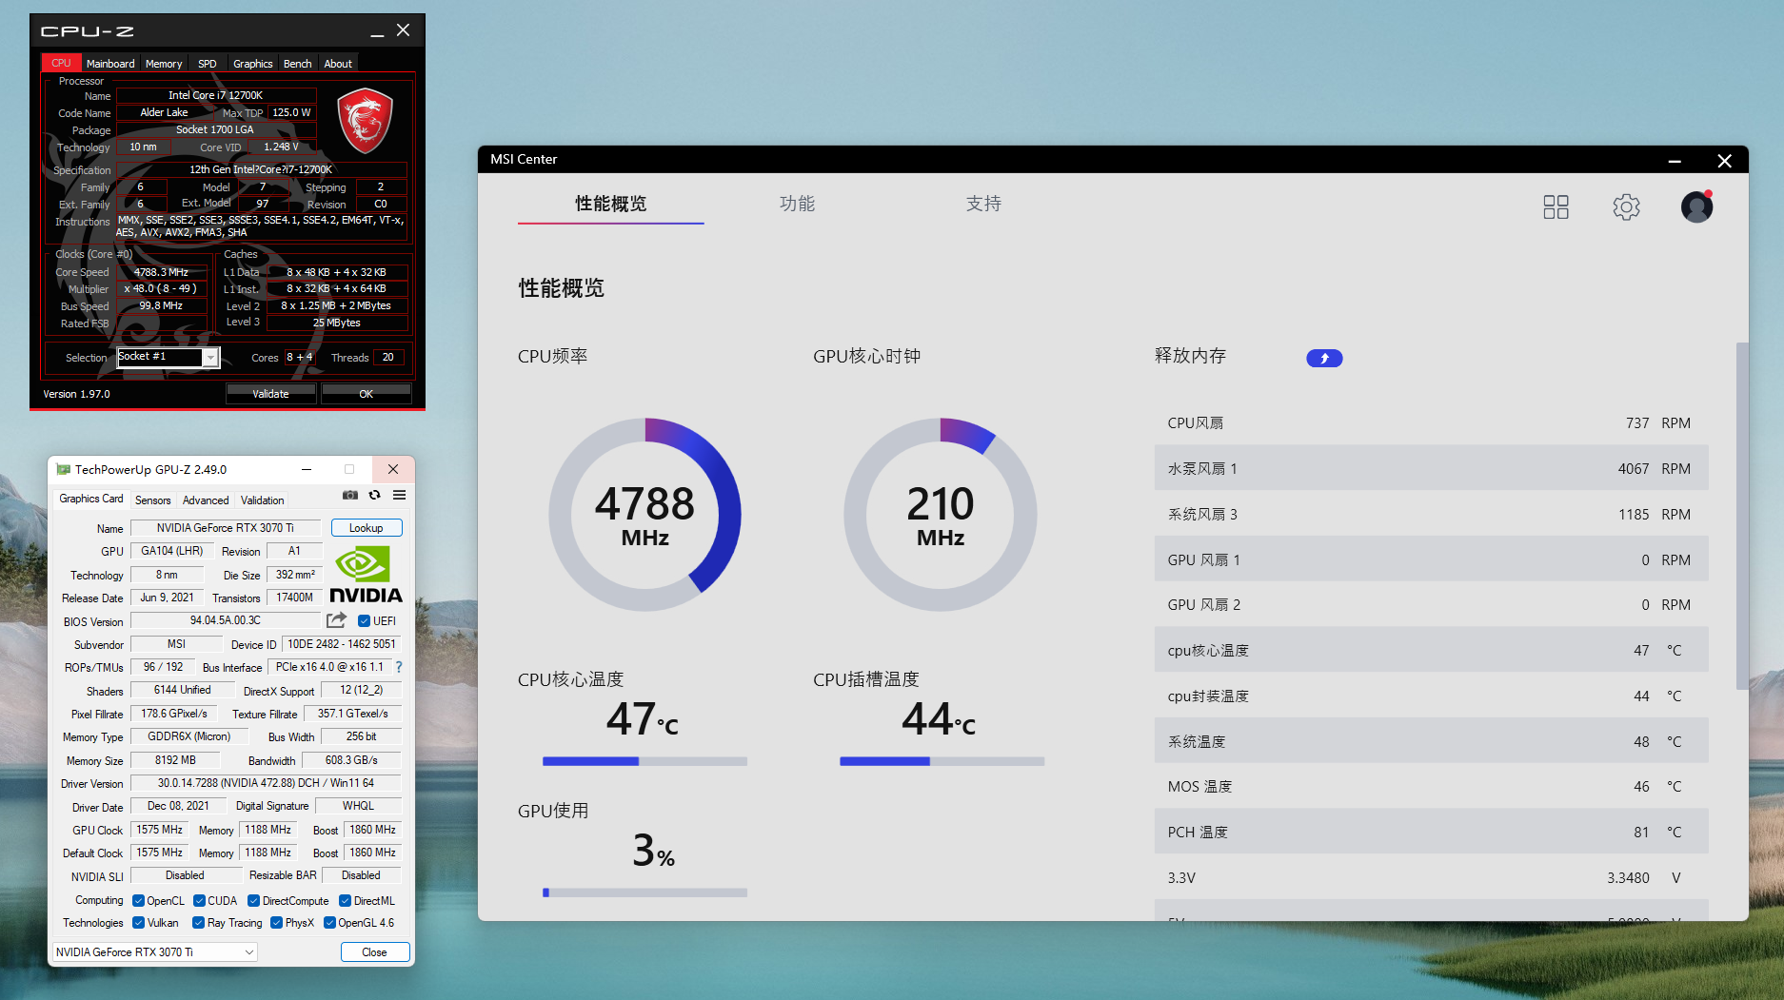Toggle the OpenGL 4.6 checkbox
The image size is (1784, 1000).
pos(329,923)
